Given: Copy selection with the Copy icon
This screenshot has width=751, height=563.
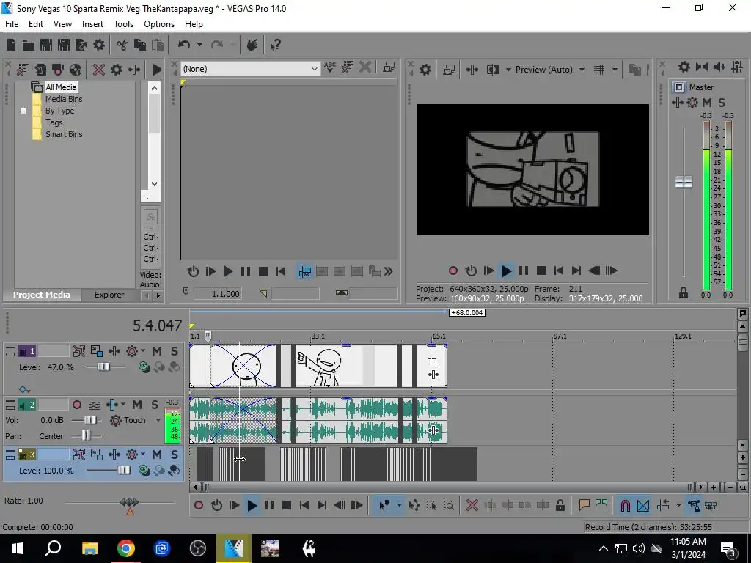Looking at the screenshot, I should pos(140,45).
